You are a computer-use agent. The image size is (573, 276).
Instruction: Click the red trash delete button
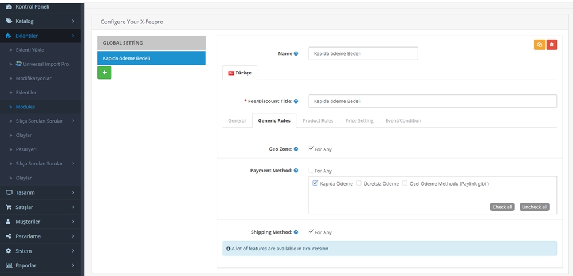[552, 45]
